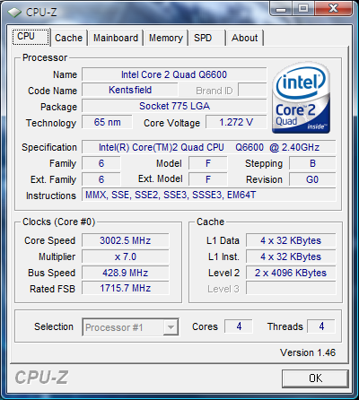
Task: Click the Ext. Model value F
Action: pyautogui.click(x=207, y=179)
